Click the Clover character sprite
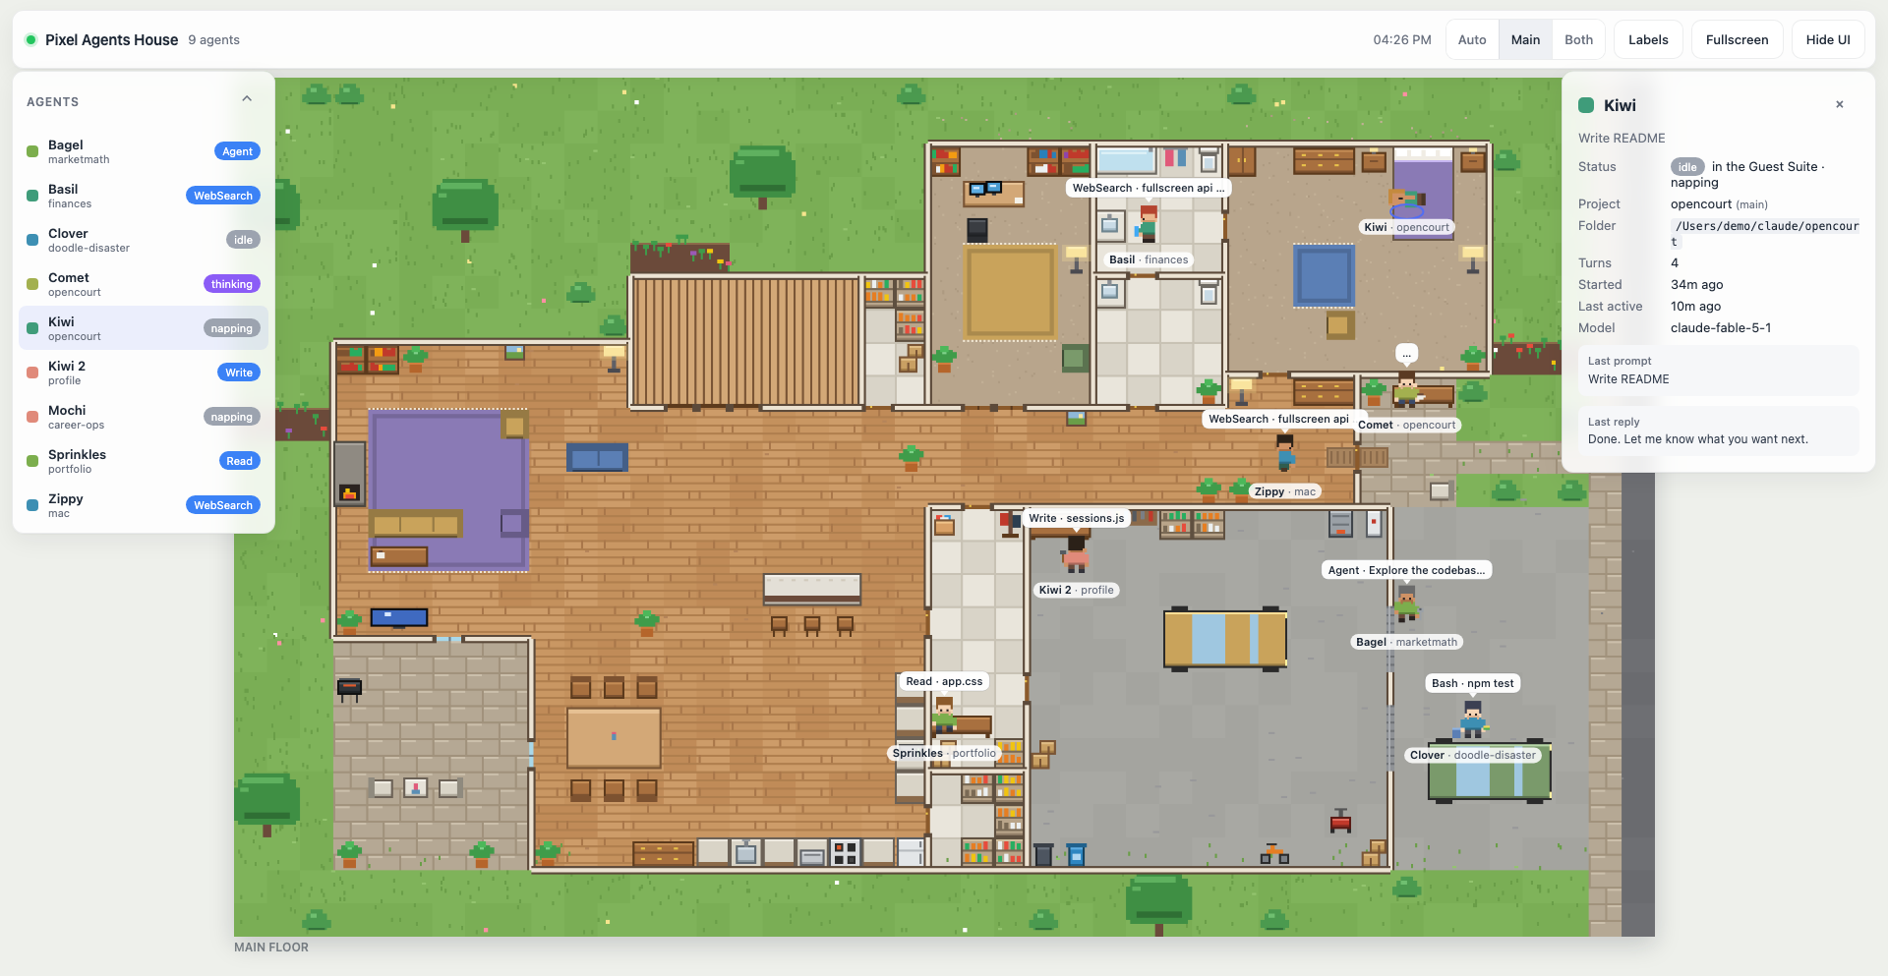 (1472, 719)
